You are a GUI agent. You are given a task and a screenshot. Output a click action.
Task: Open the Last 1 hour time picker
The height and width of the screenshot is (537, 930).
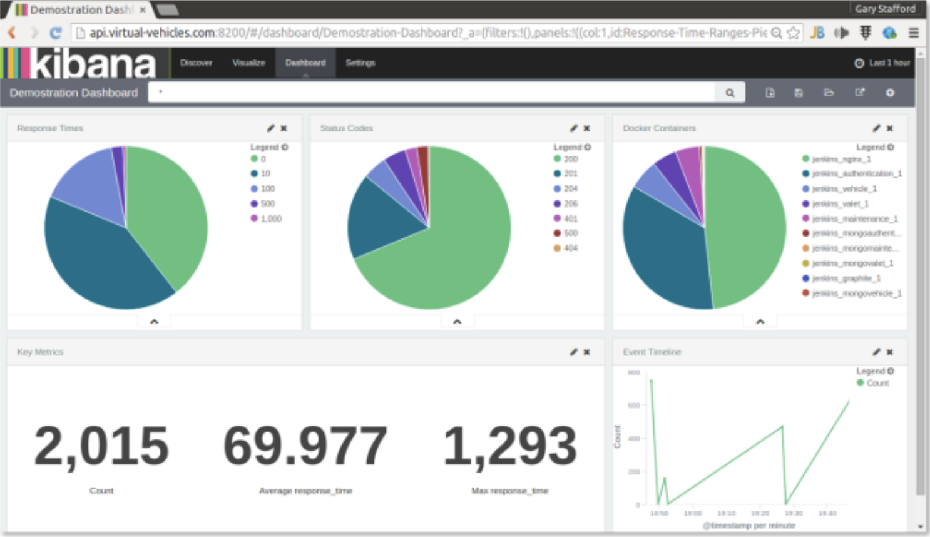point(882,63)
